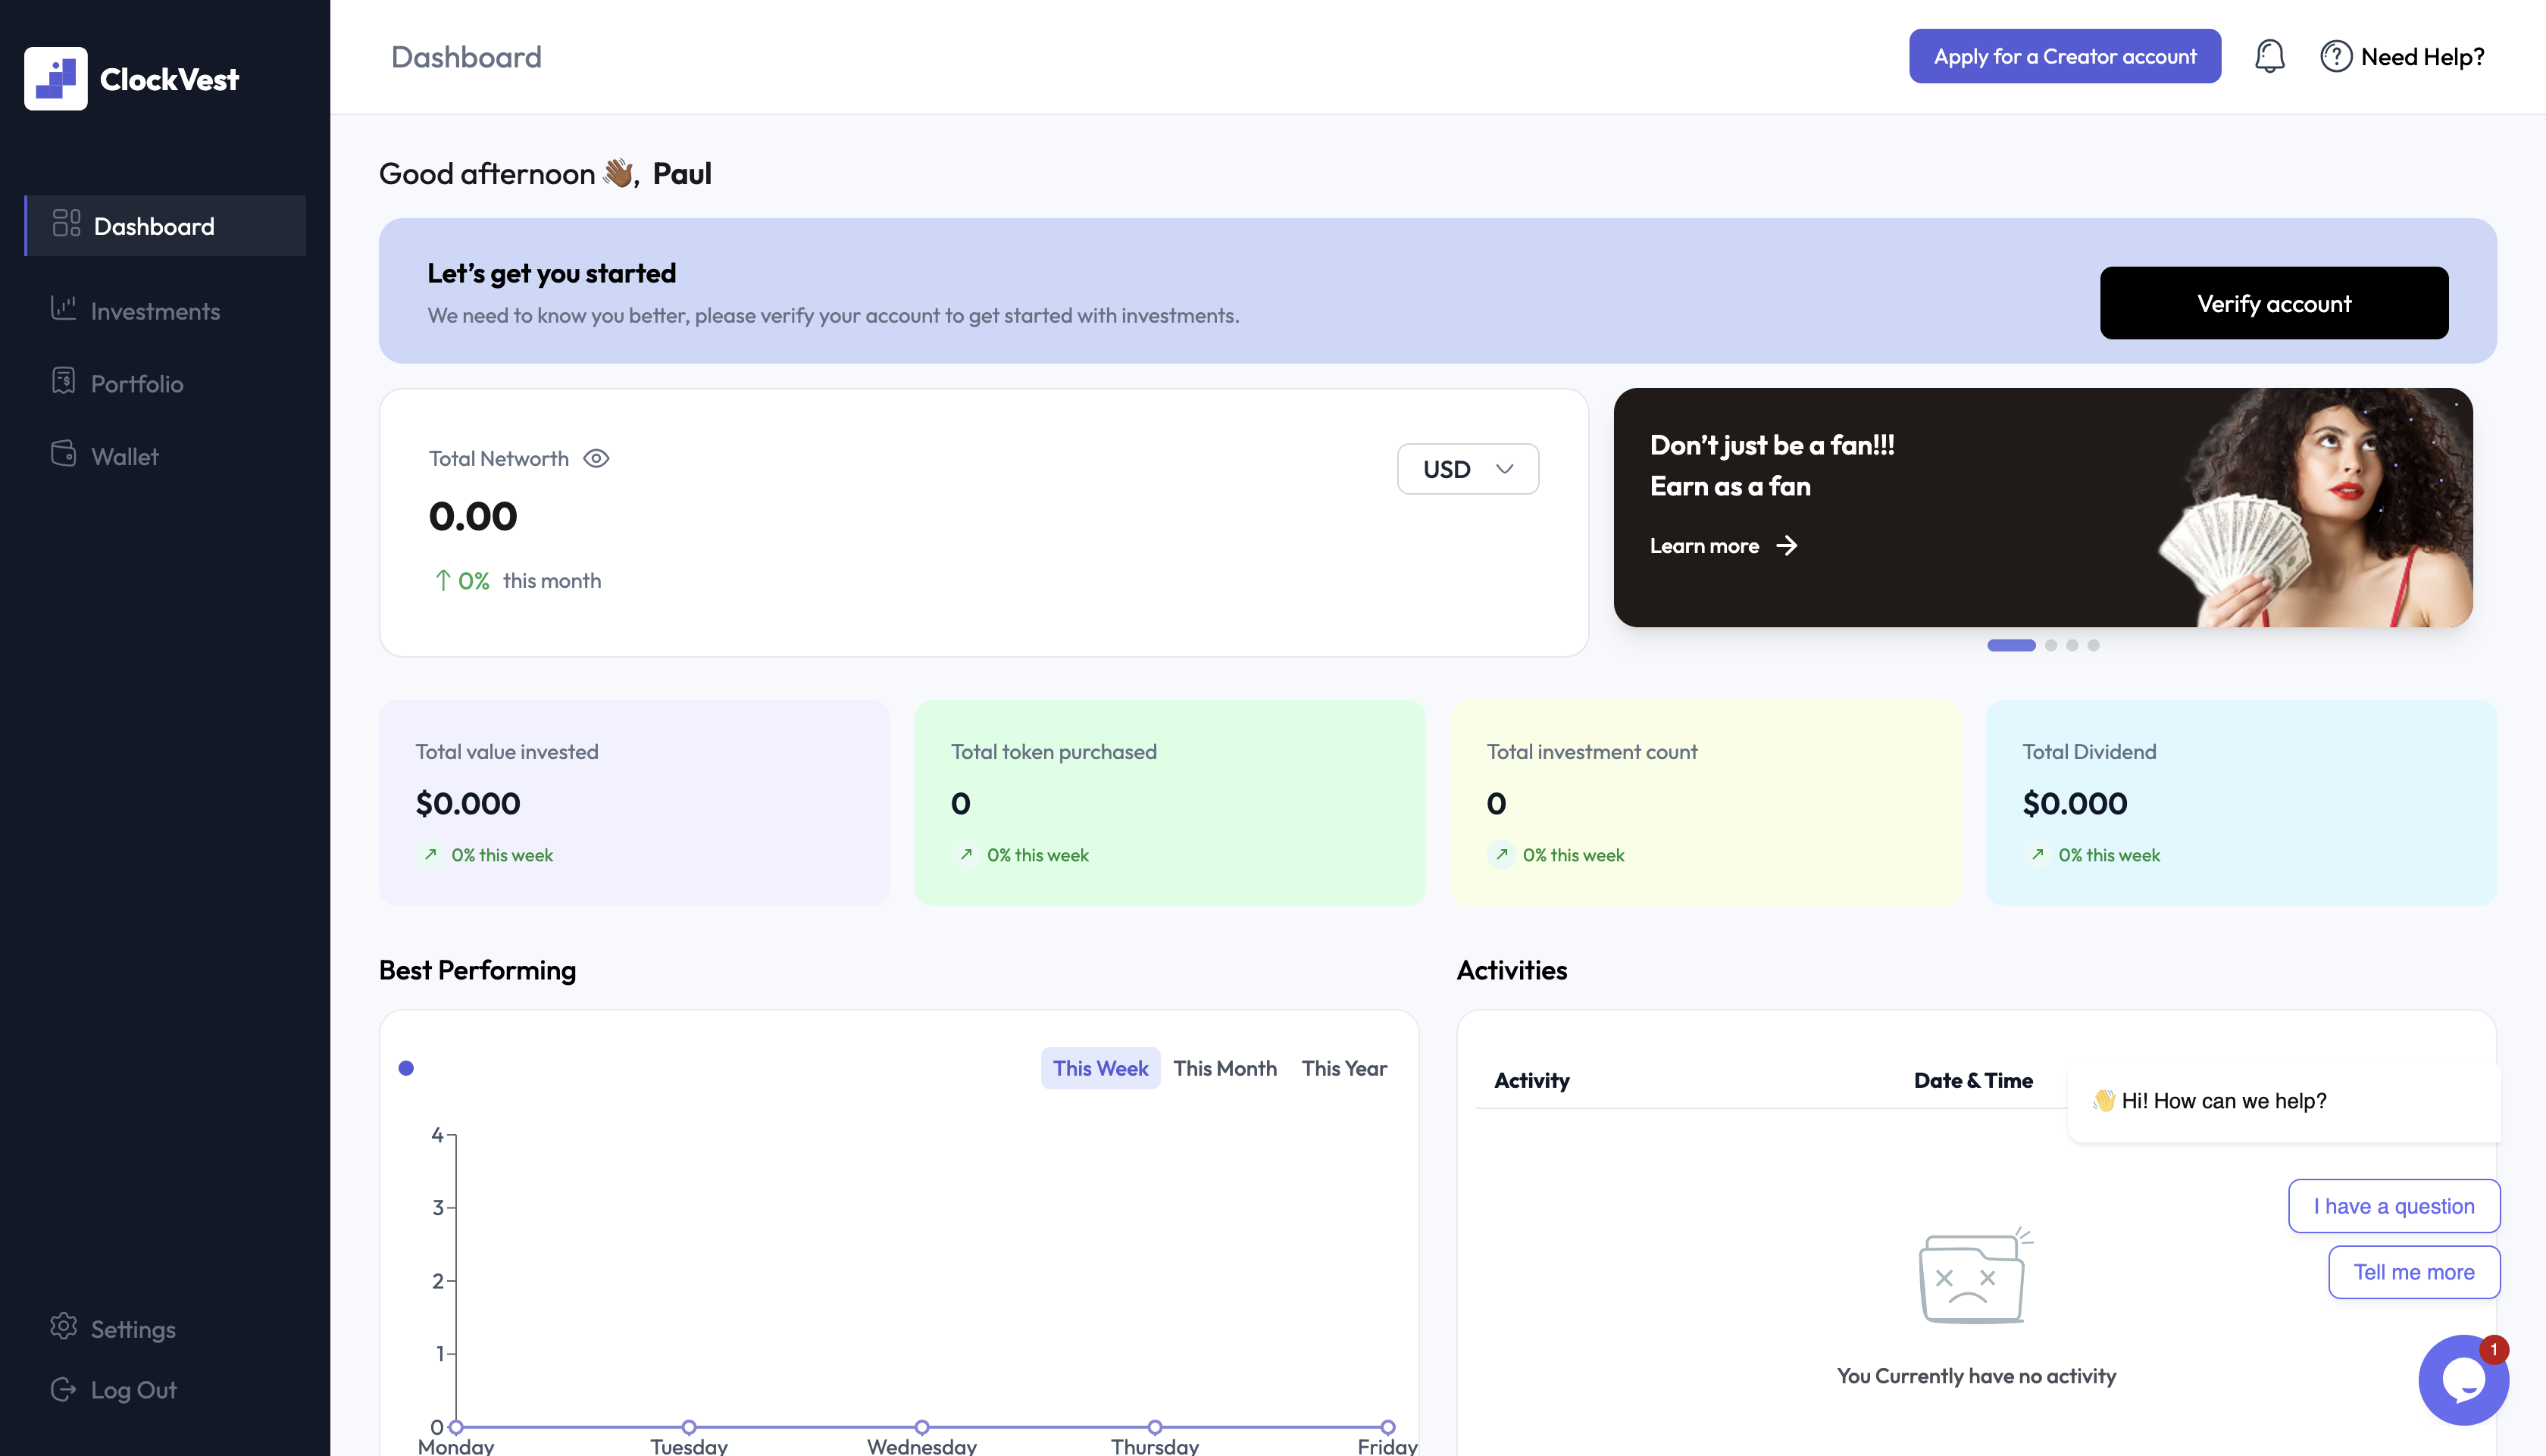Expand the USD currency dropdown
Screen dimensions: 2546x1456
tap(1467, 469)
